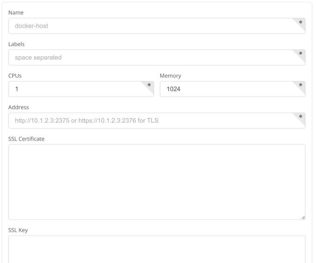Viewport: 316px width, 263px height.
Task: Click the "Labels" field label
Action: click(16, 44)
